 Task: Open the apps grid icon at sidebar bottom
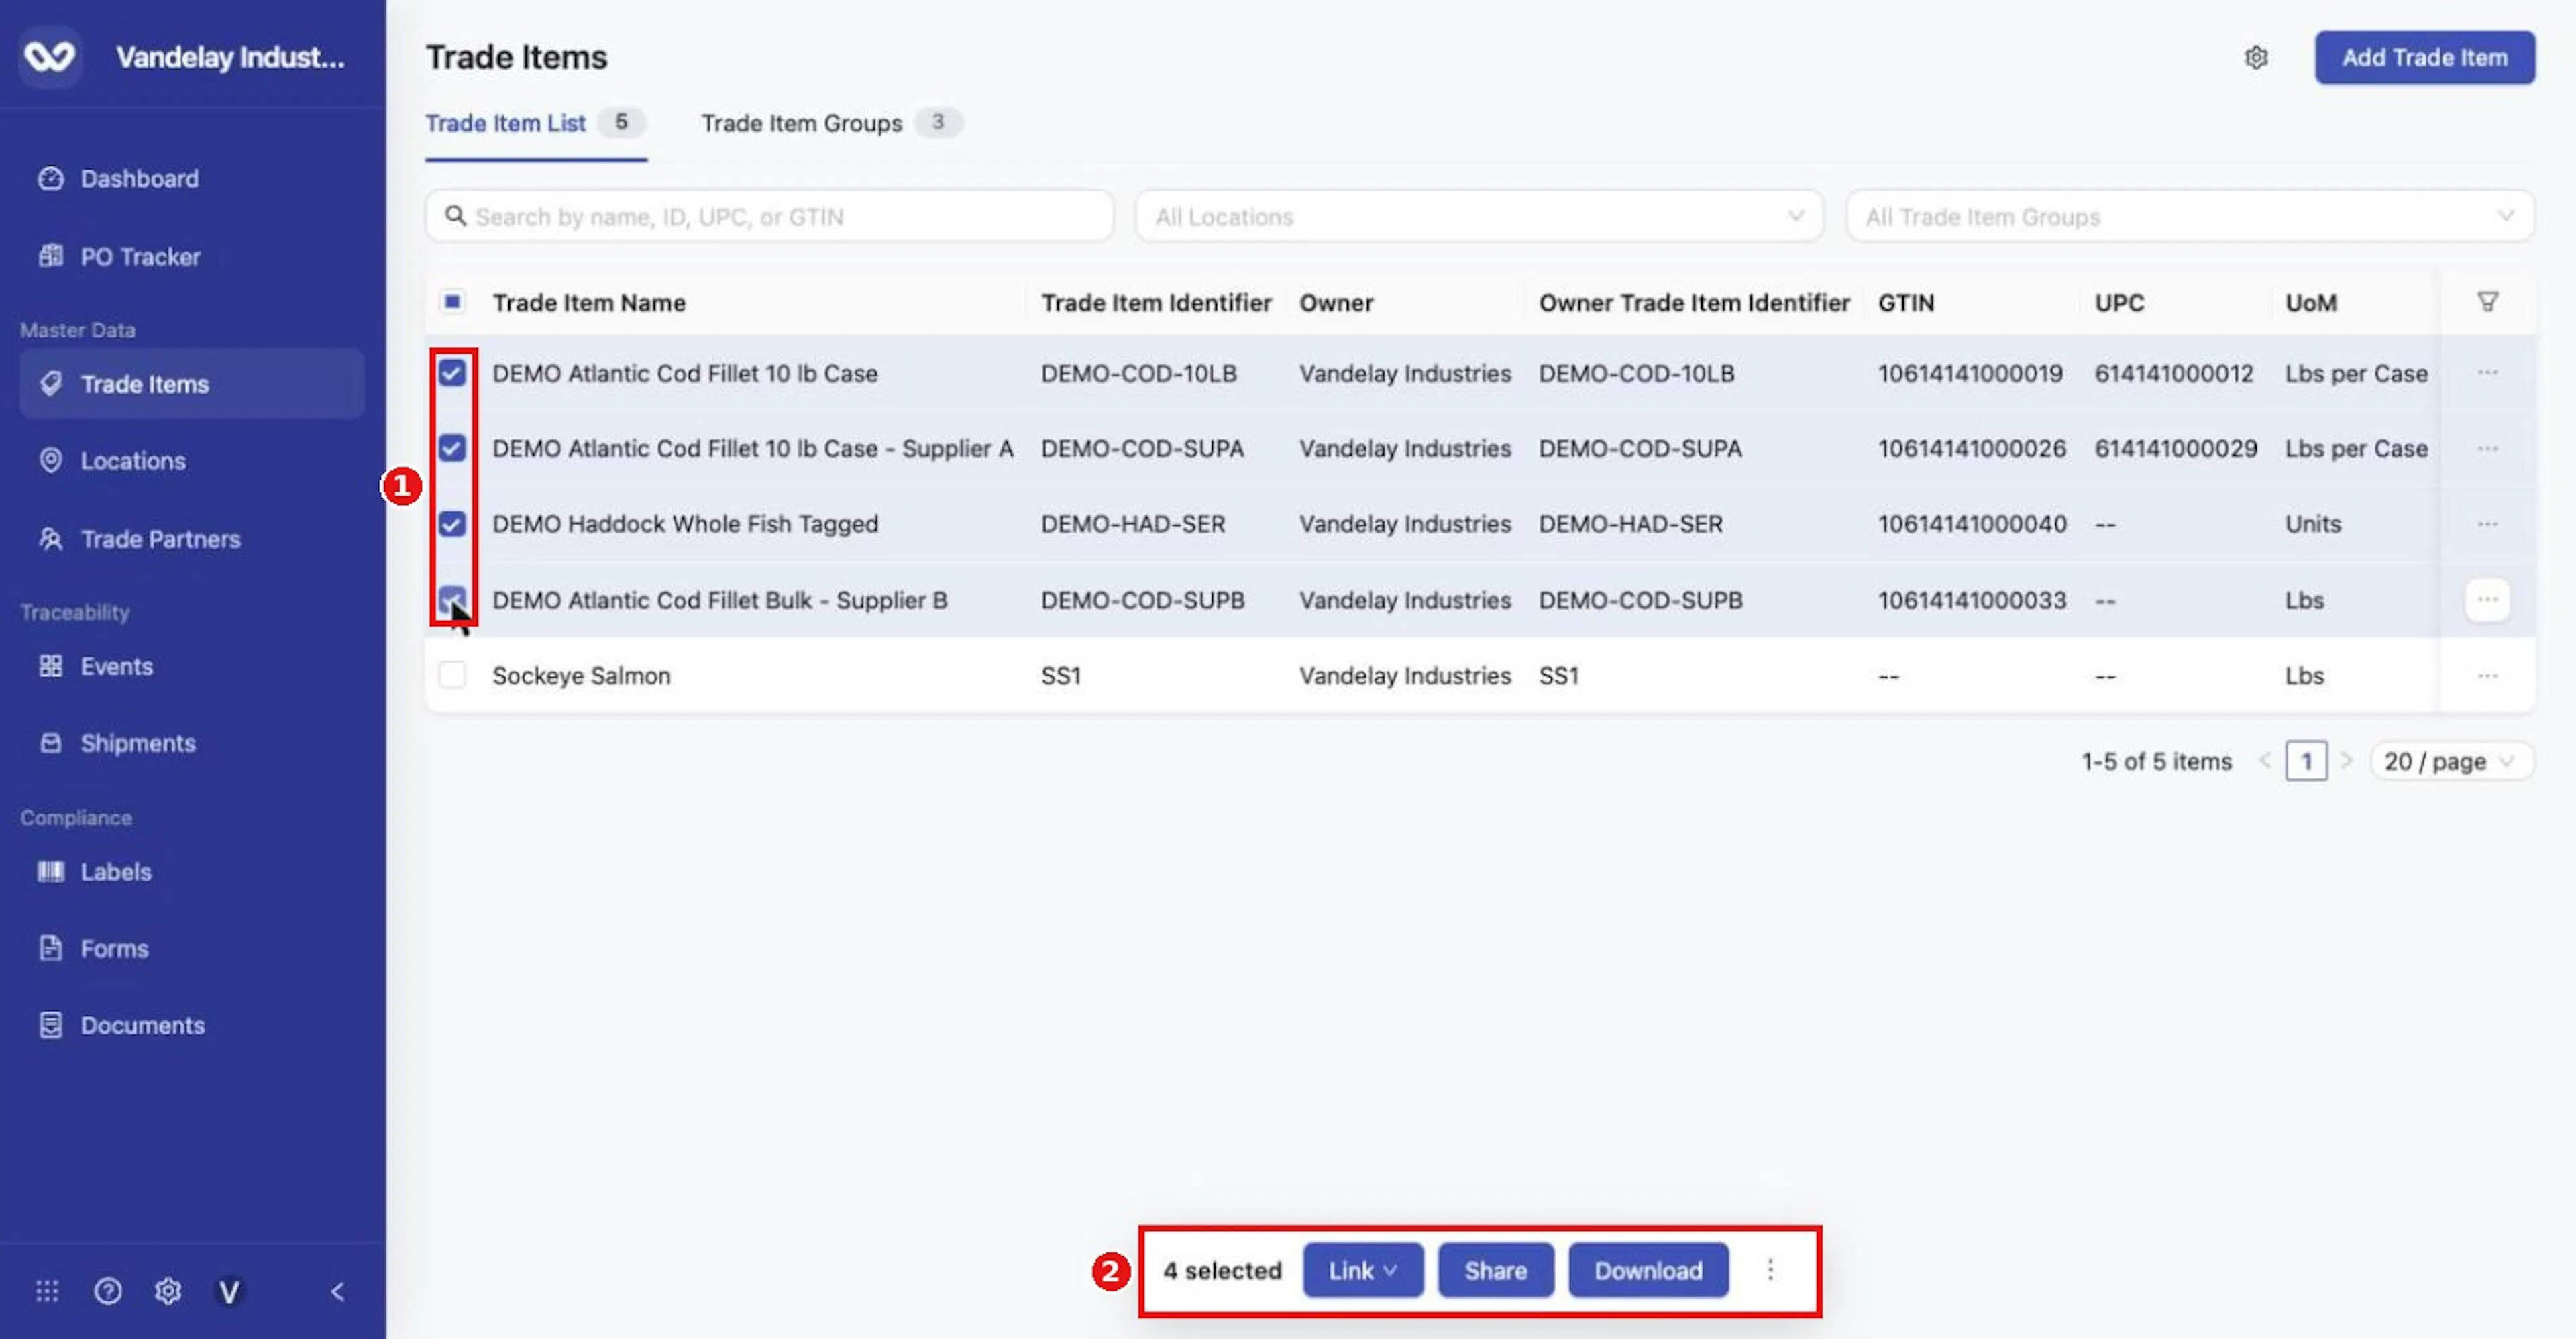[47, 1291]
